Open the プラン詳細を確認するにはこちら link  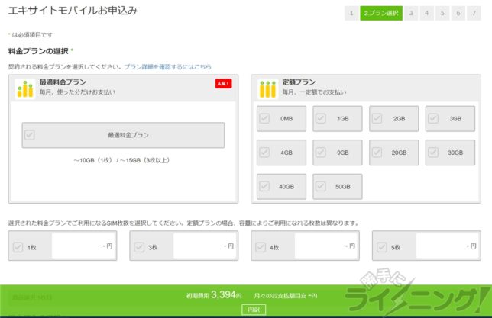[167, 67]
